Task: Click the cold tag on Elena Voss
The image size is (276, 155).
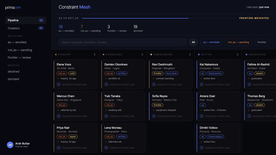Action: coord(72,73)
